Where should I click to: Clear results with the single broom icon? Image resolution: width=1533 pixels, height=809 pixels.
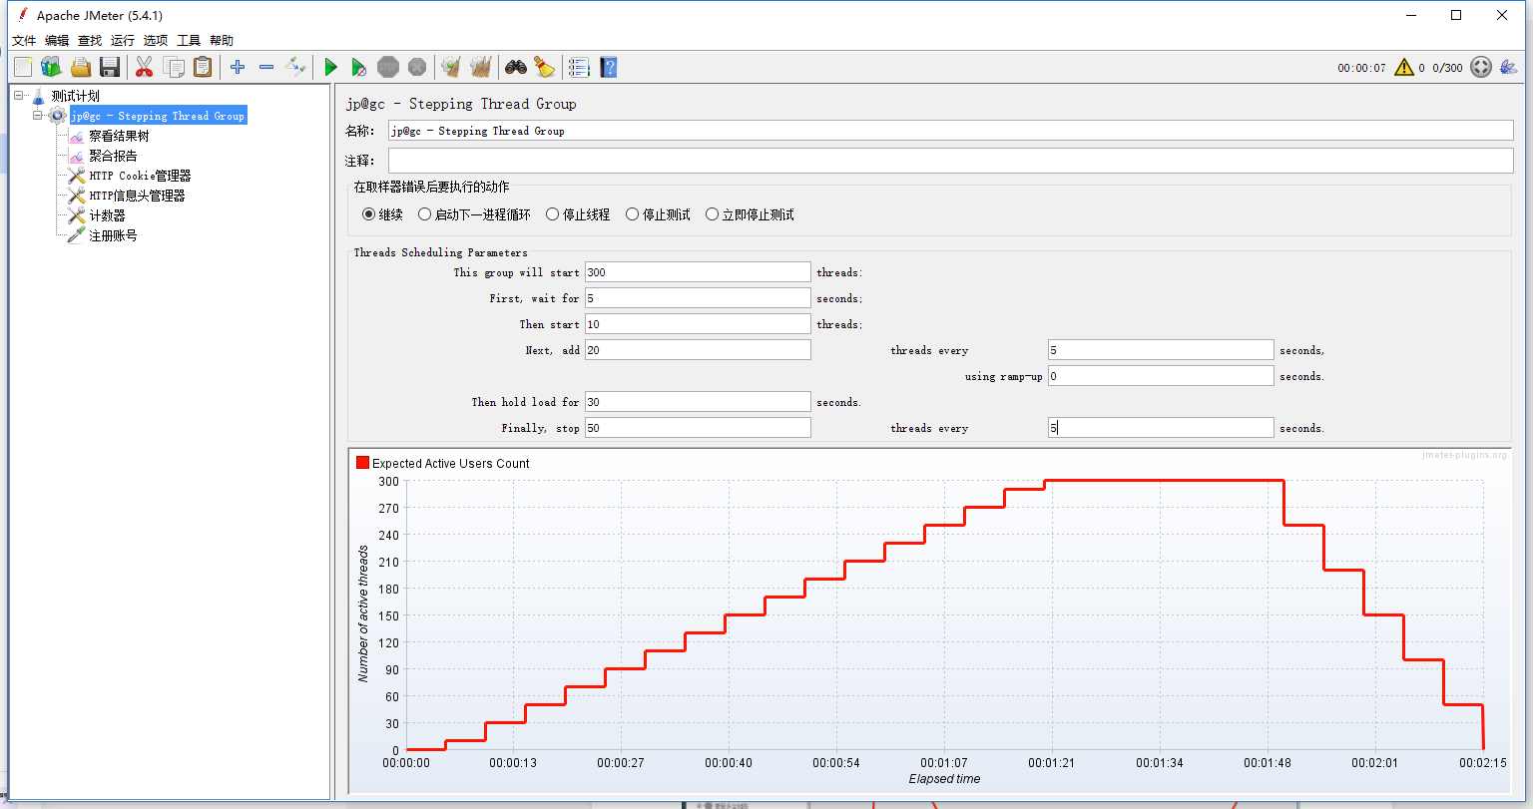(451, 67)
